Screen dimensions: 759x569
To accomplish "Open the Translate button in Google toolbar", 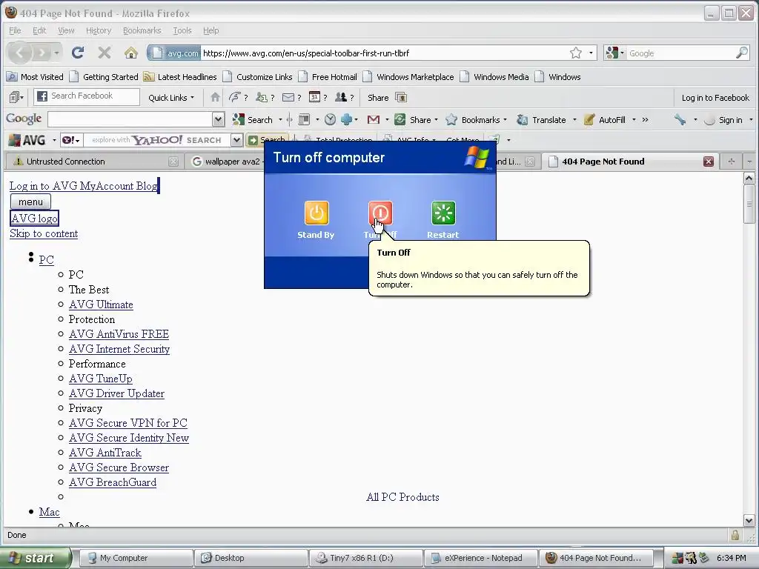I will coord(542,119).
